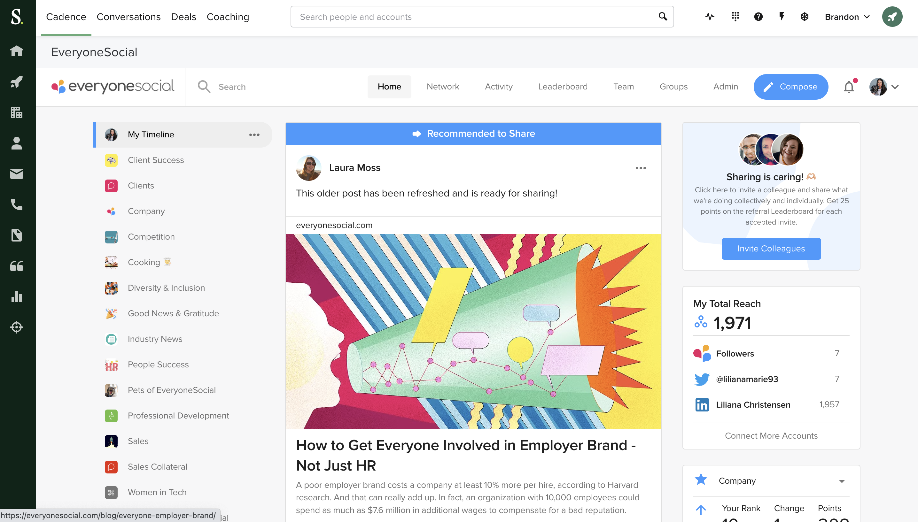
Task: Open the quotes snippets sidebar icon
Action: point(17,266)
